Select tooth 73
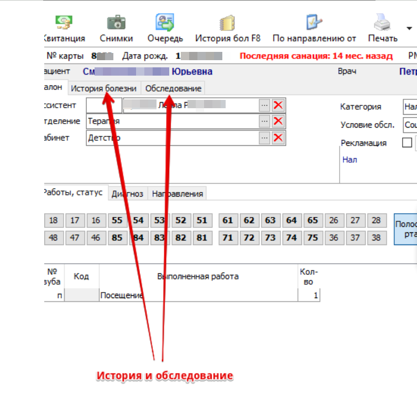The image size is (417, 414). click(x=271, y=237)
